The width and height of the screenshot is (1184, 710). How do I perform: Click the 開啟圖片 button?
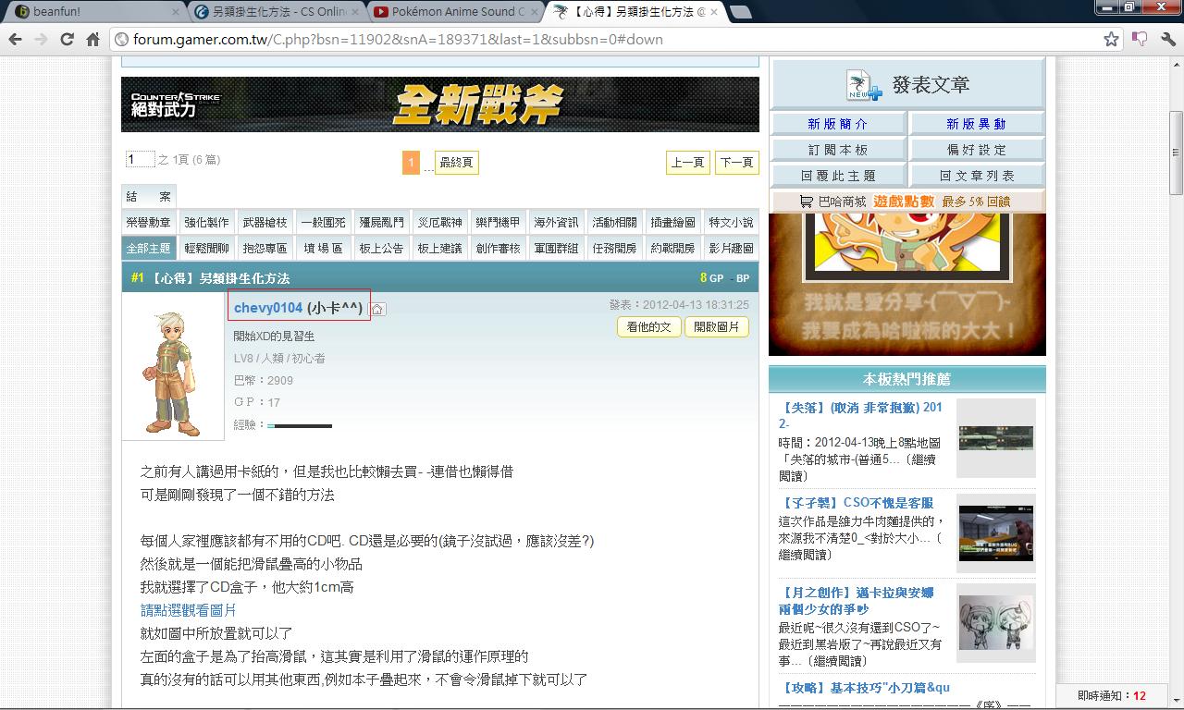(717, 327)
